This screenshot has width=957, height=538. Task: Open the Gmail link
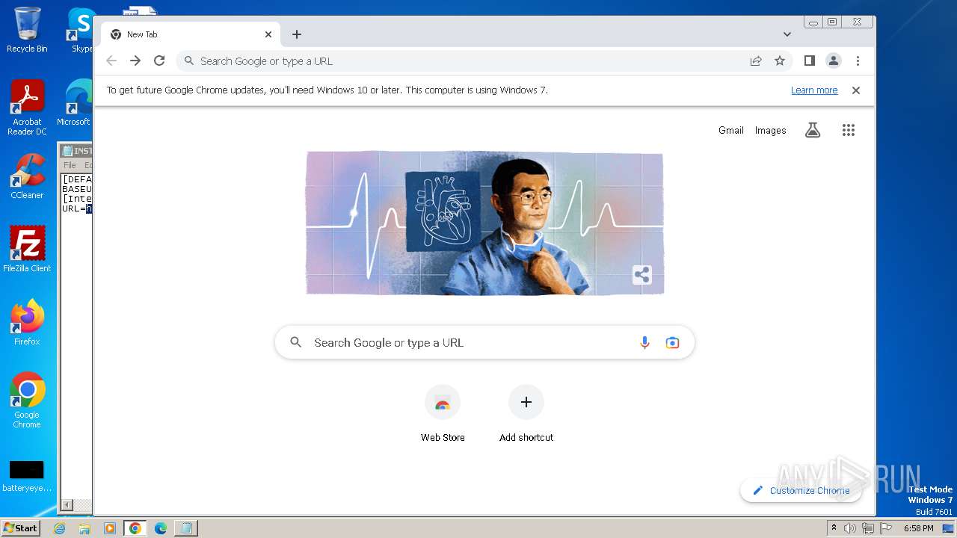point(731,130)
